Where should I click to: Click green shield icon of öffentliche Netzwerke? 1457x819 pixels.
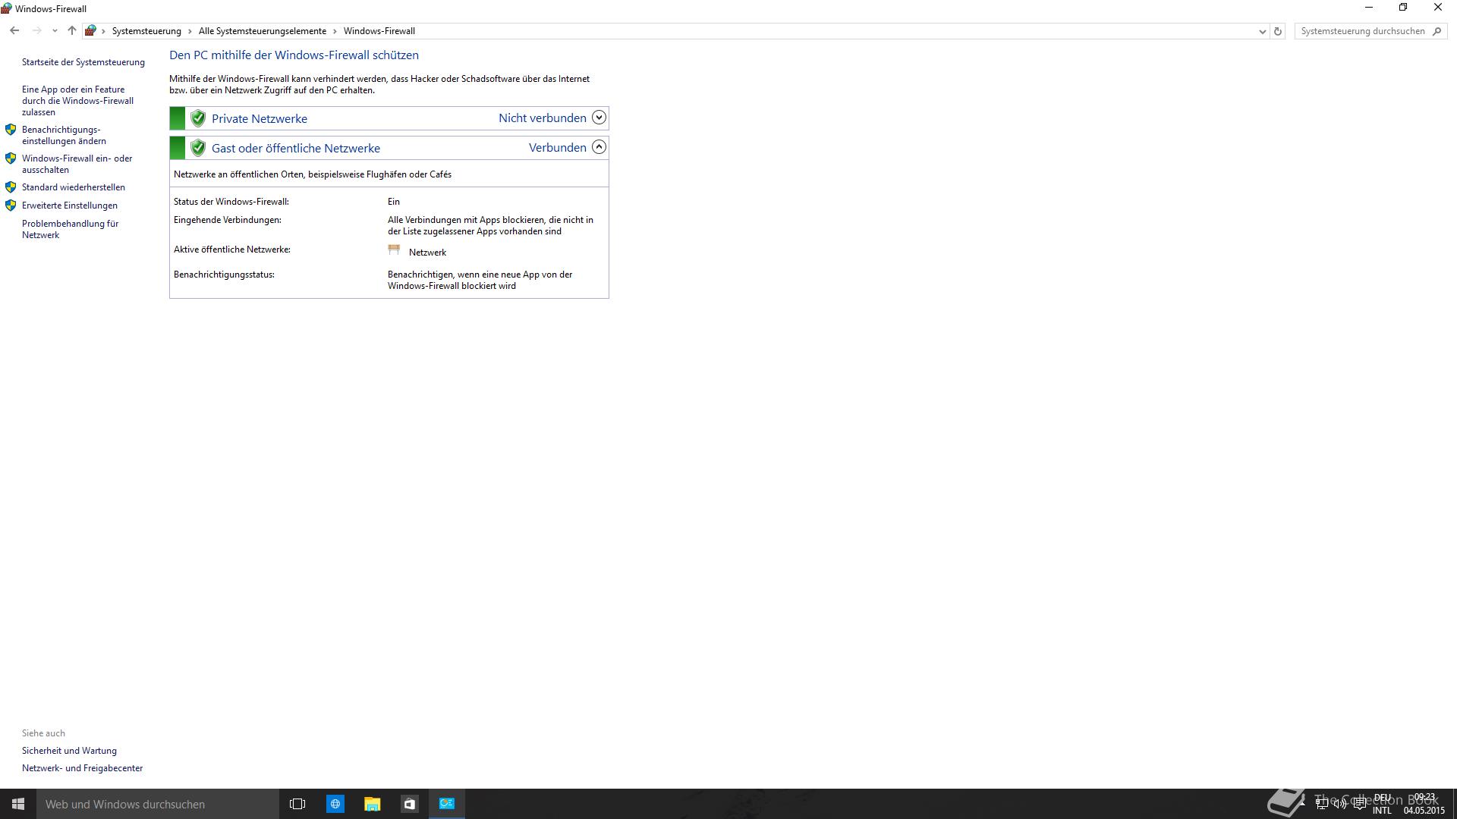point(198,148)
